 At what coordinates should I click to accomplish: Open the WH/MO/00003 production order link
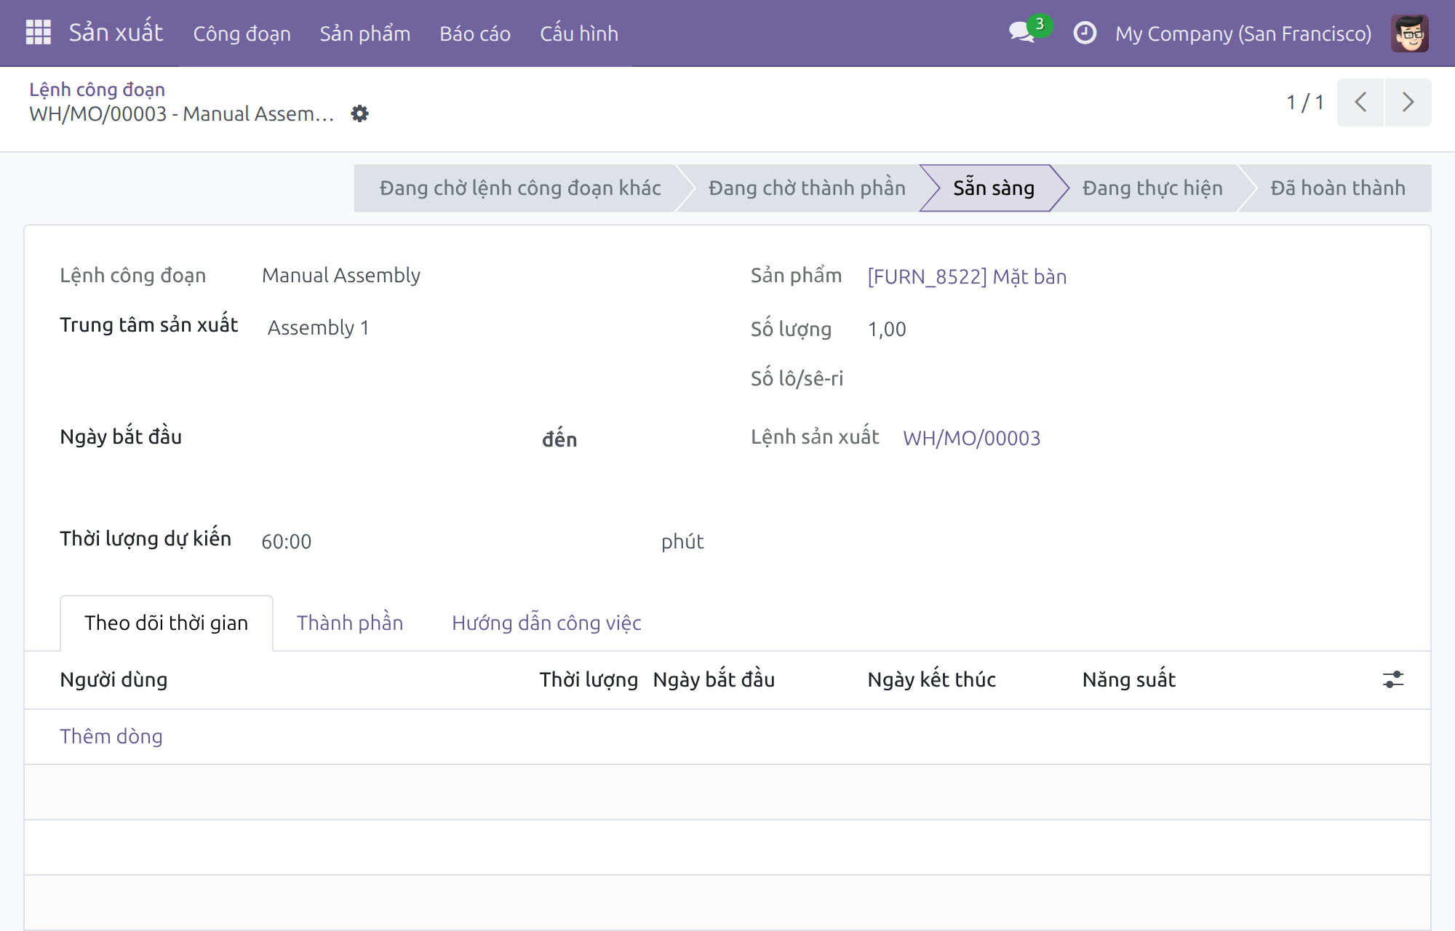[971, 438]
